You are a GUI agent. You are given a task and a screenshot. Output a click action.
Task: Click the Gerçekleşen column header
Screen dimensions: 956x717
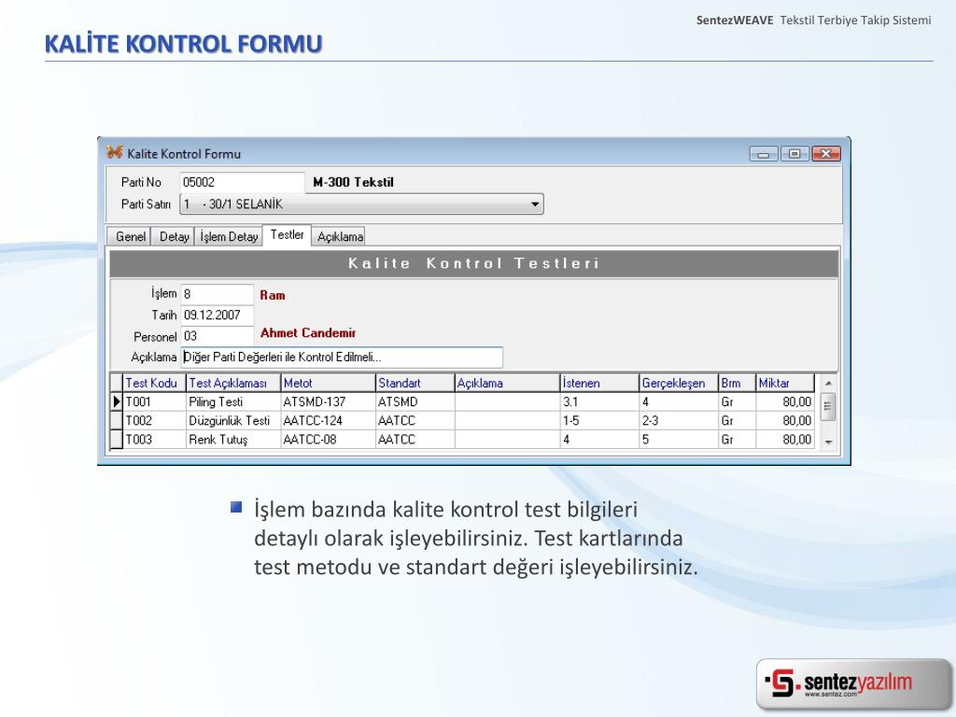pyautogui.click(x=679, y=383)
